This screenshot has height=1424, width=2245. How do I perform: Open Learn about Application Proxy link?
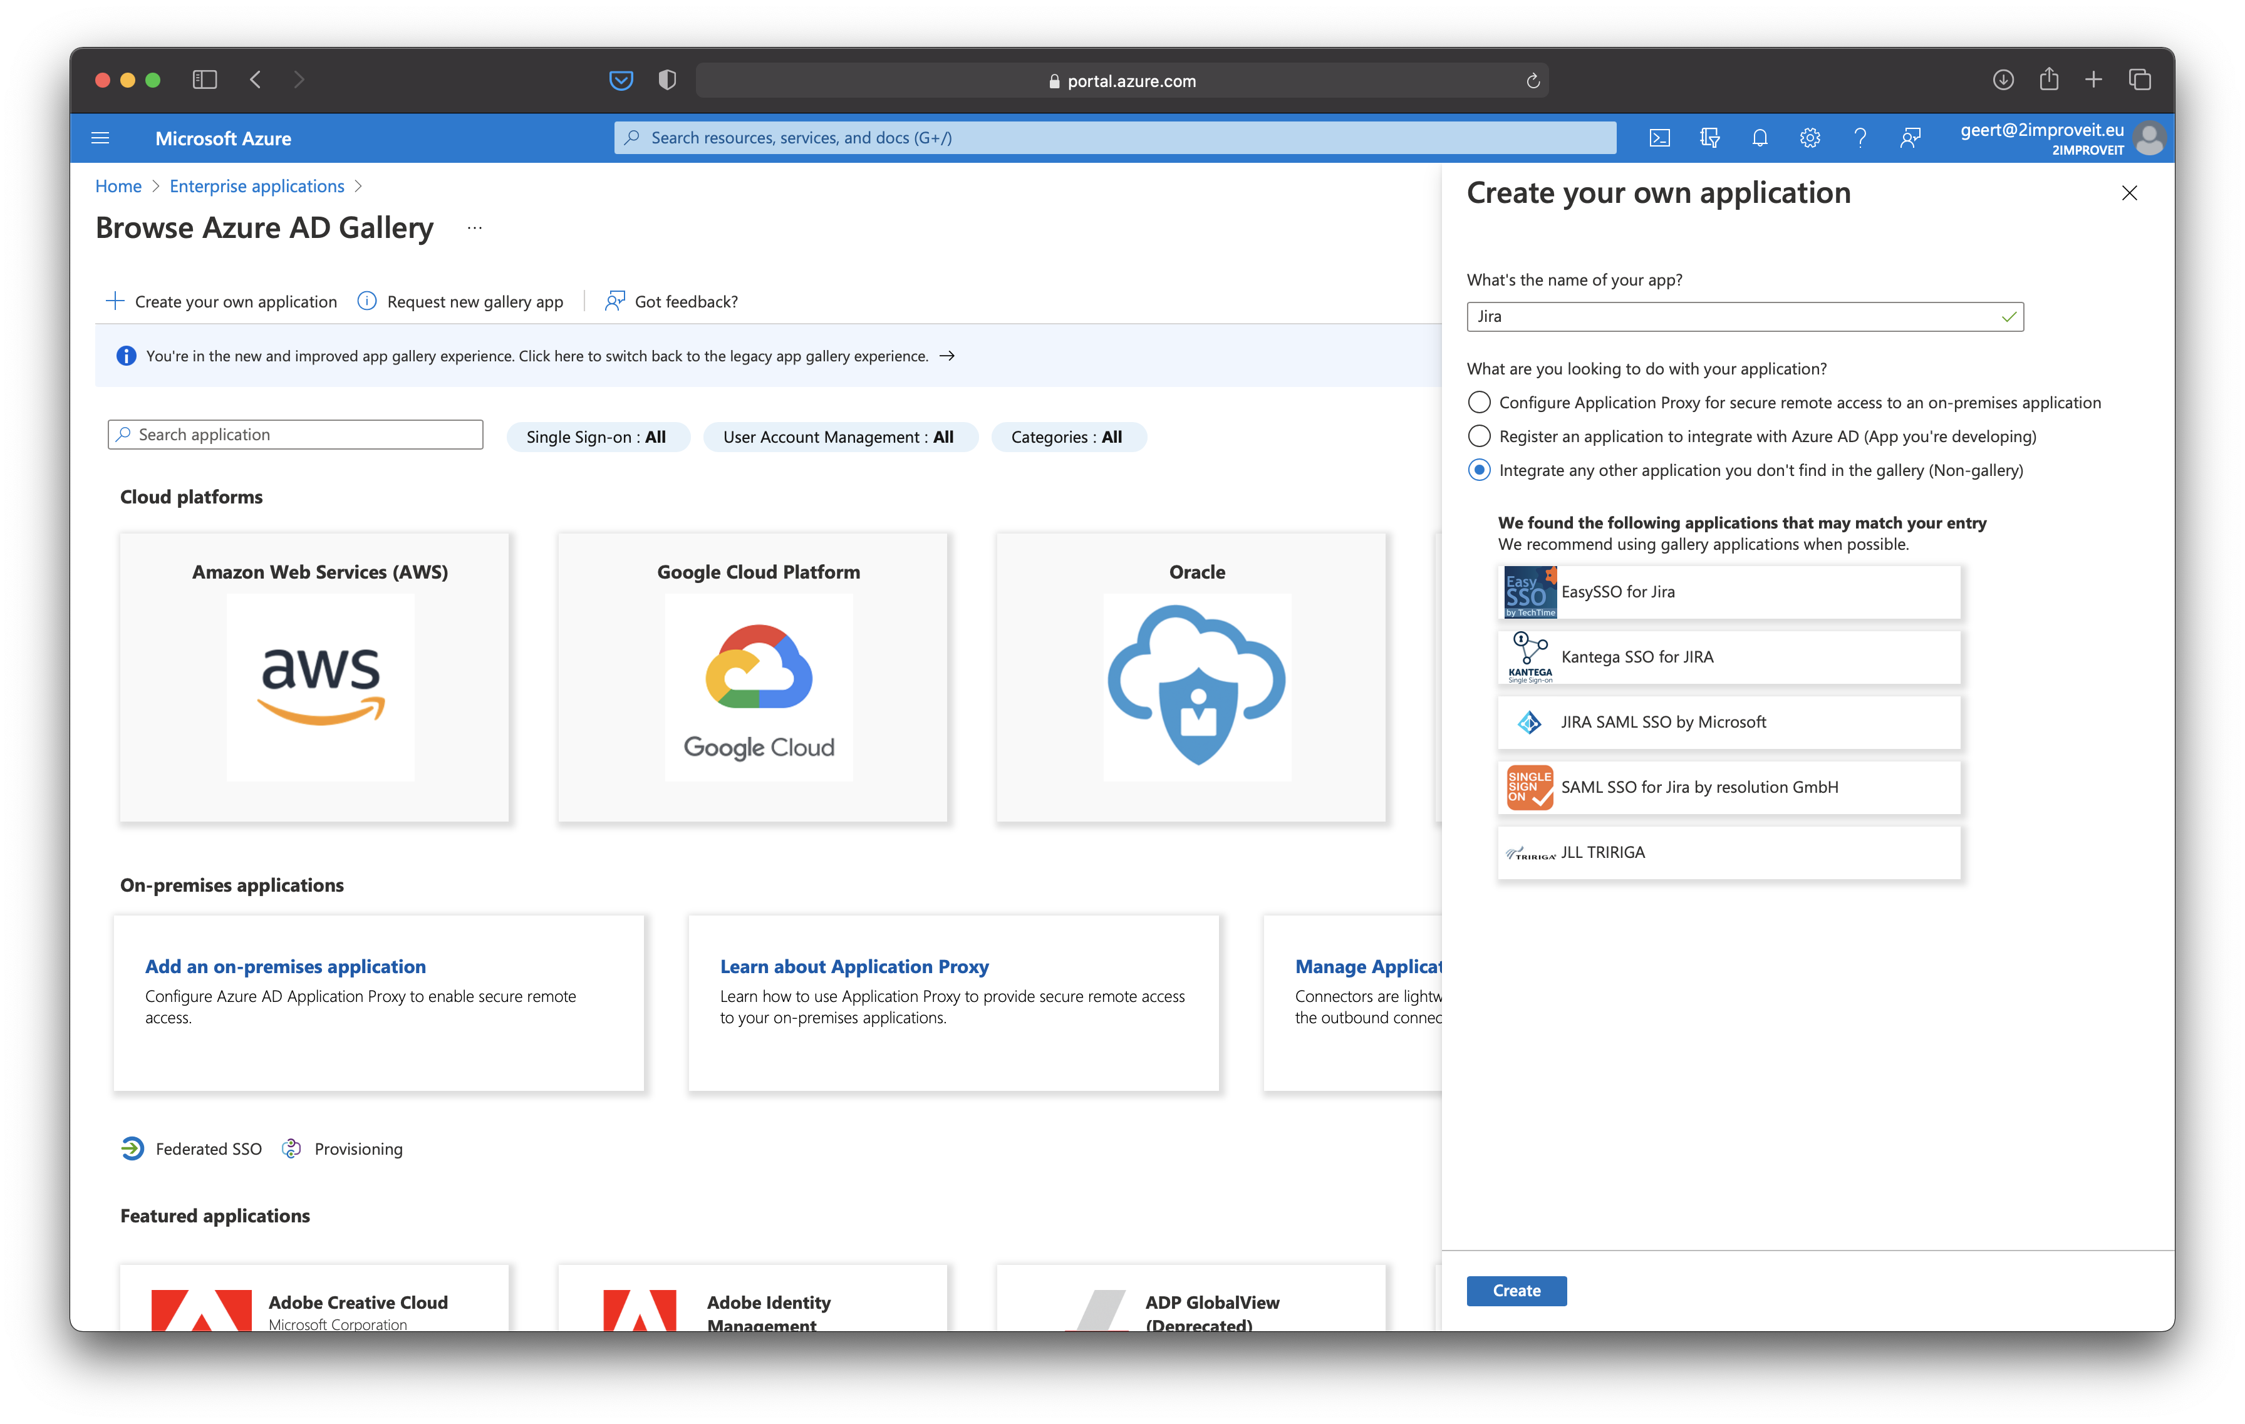pyautogui.click(x=854, y=966)
